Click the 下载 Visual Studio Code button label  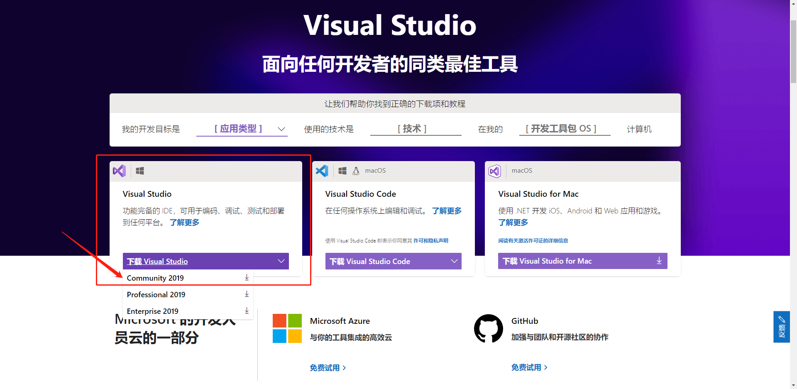[370, 262]
